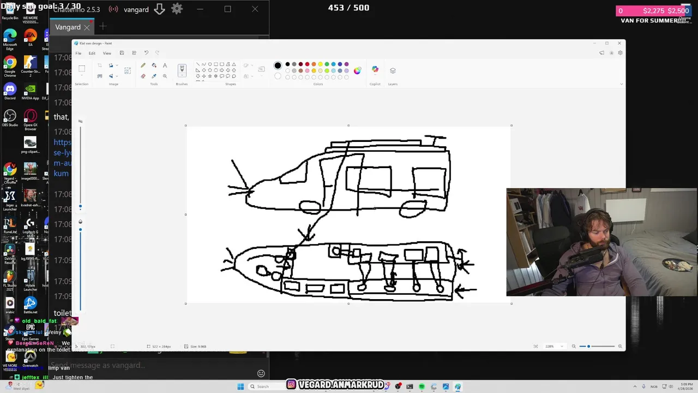Open the Edit colors wheel
Screen dimensions: 698x393
tap(357, 70)
